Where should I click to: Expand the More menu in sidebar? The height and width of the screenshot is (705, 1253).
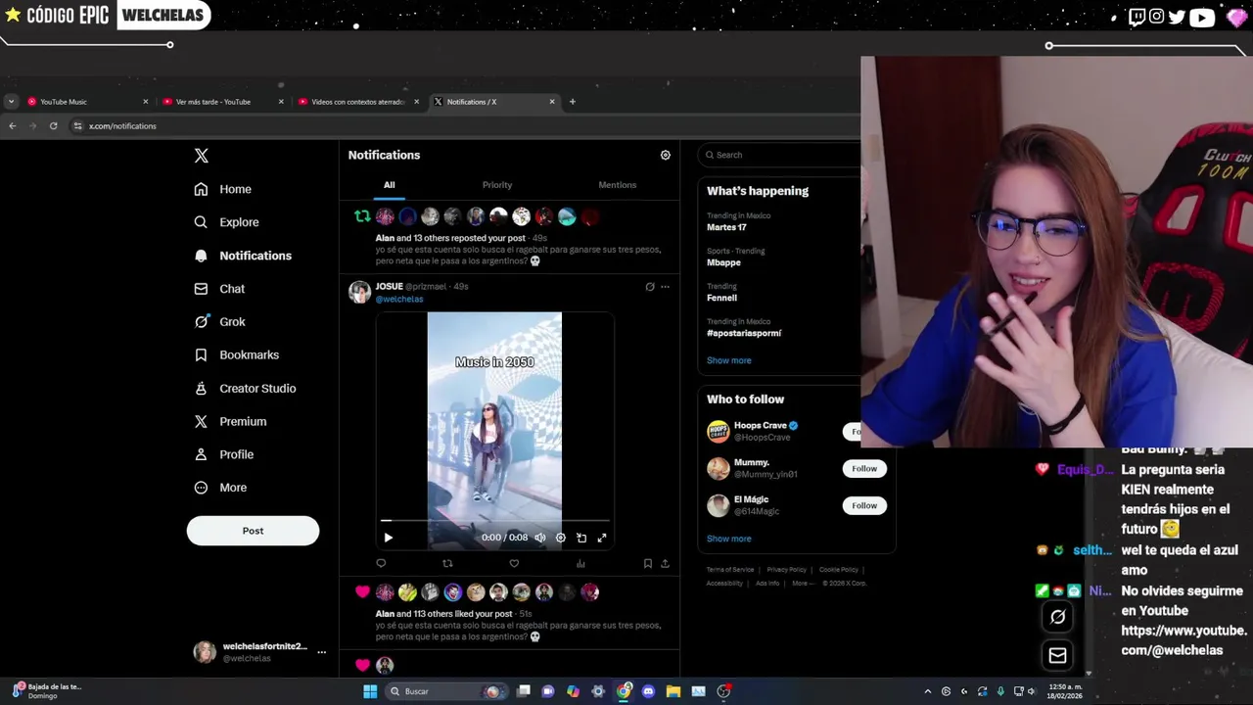click(x=220, y=488)
